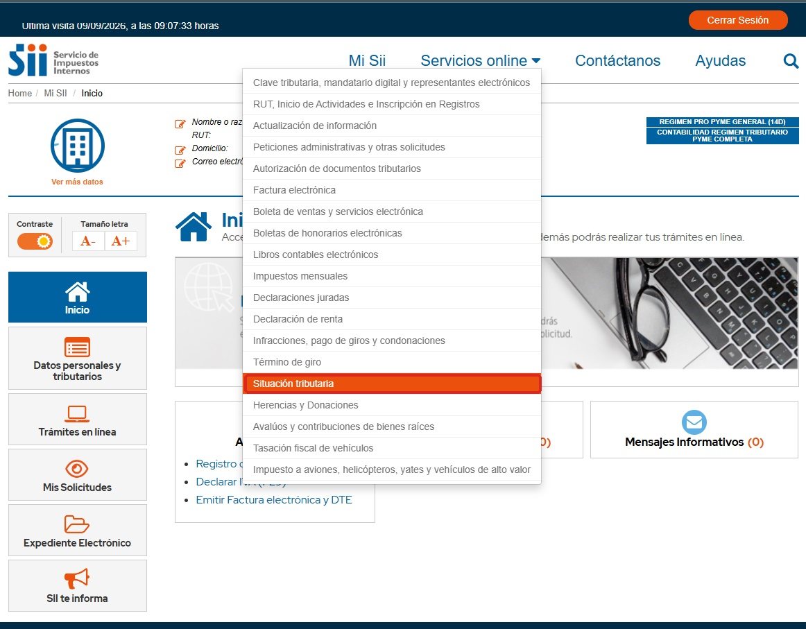Edit Domicilio pencil icon
Screen dimensions: 806x629
point(180,150)
